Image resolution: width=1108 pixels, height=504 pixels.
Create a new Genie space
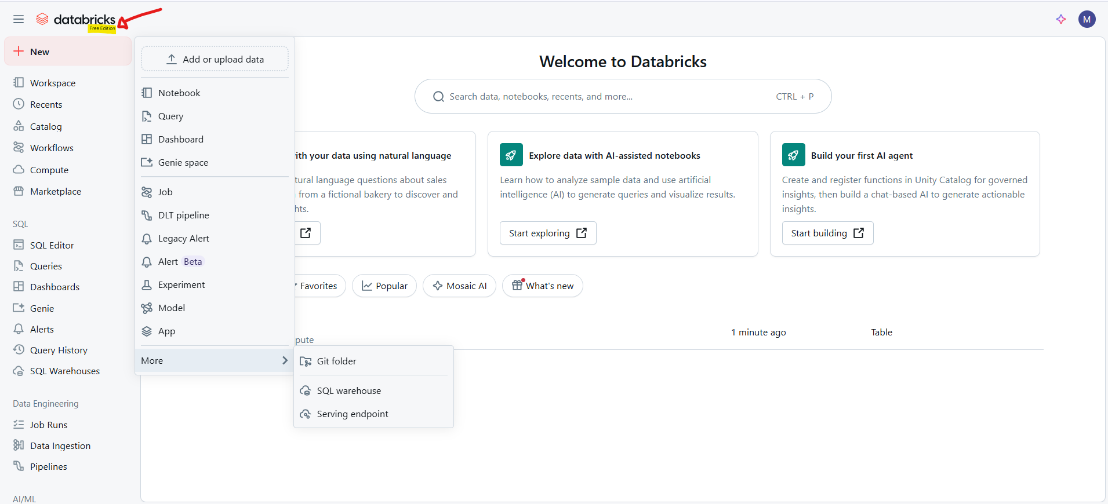[x=215, y=162]
